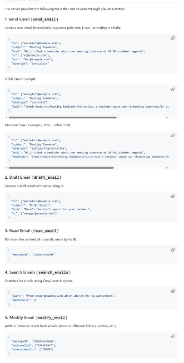Click the right scroll arrow of HTML Email Example
This screenshot has height=363, width=184.
tap(167, 118)
